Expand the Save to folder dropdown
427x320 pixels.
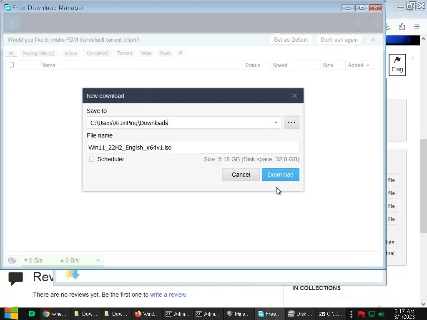tap(276, 123)
